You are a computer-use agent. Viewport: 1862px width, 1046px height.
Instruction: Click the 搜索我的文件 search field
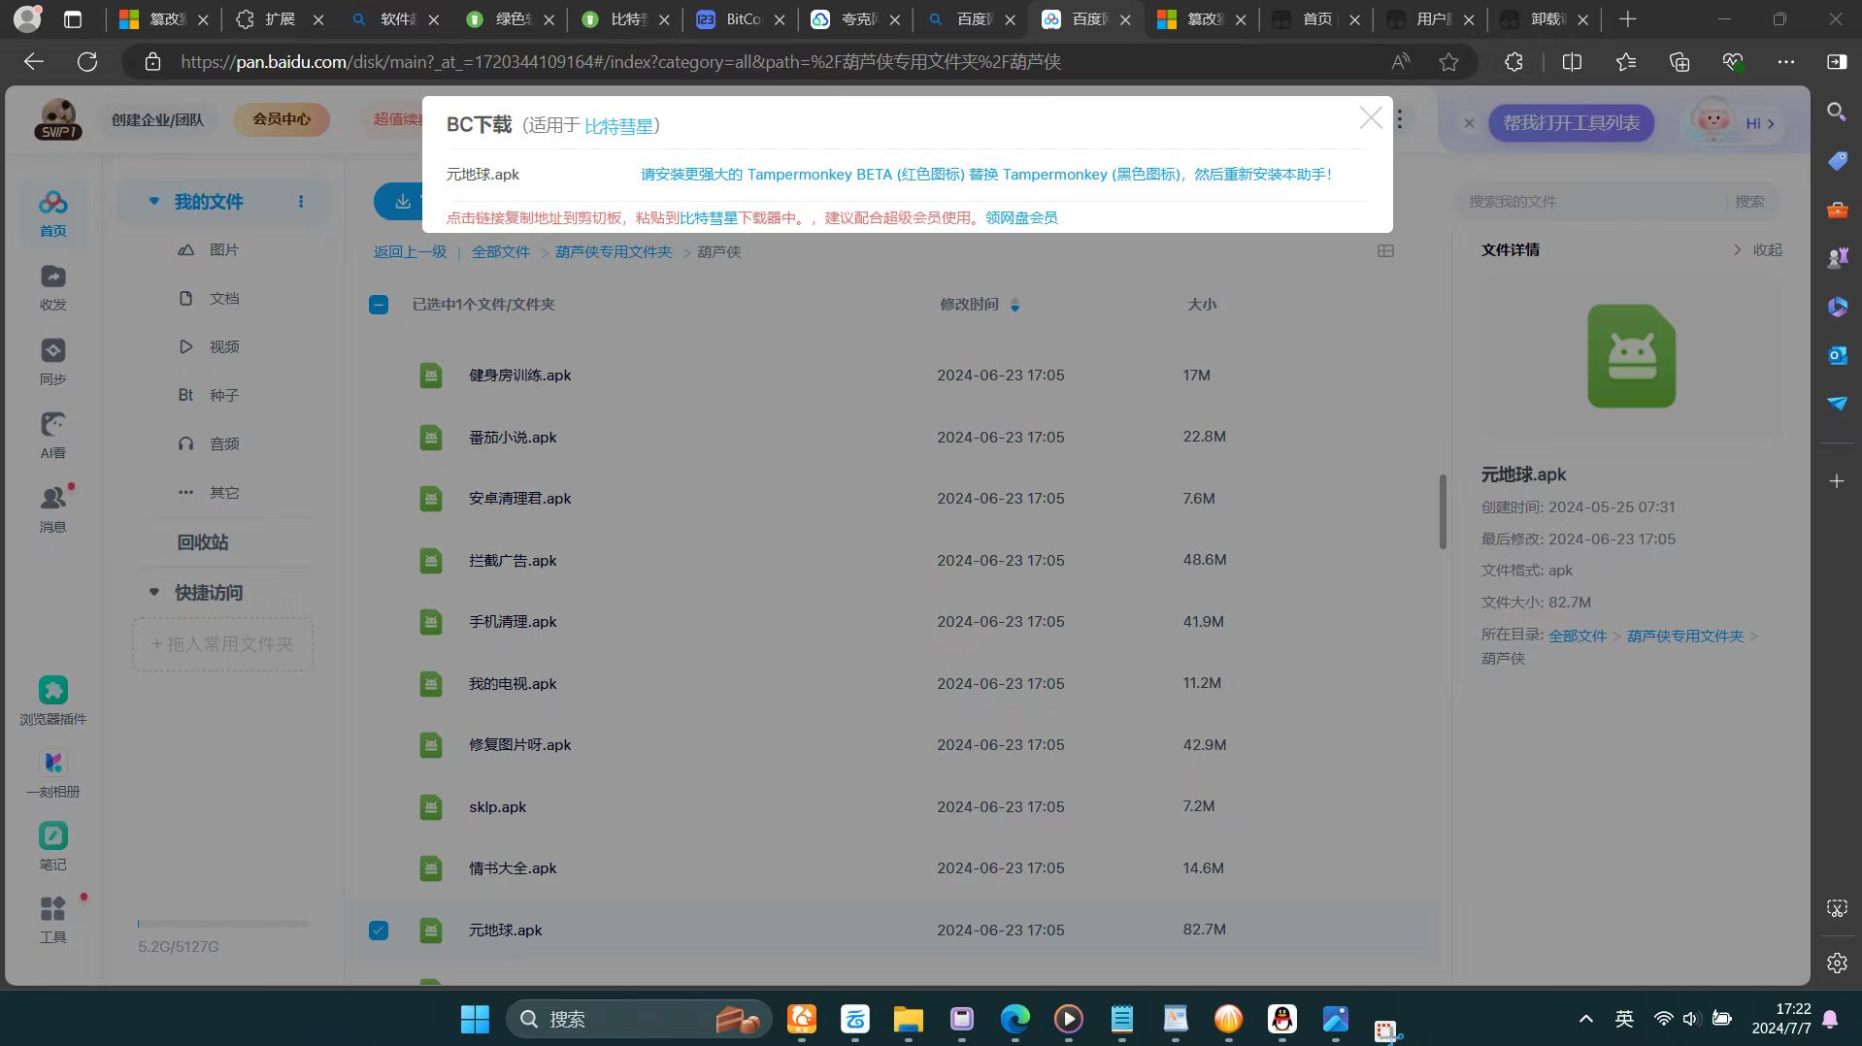pos(1592,202)
